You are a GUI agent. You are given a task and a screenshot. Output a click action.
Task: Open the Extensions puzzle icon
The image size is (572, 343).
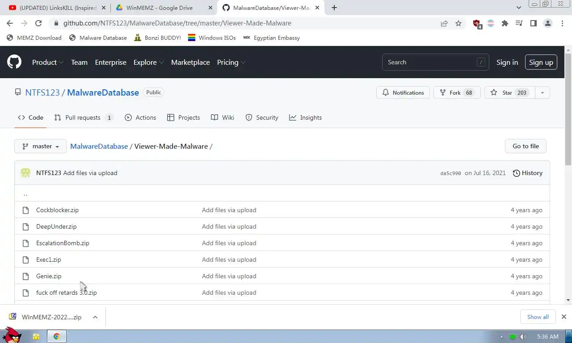click(505, 23)
